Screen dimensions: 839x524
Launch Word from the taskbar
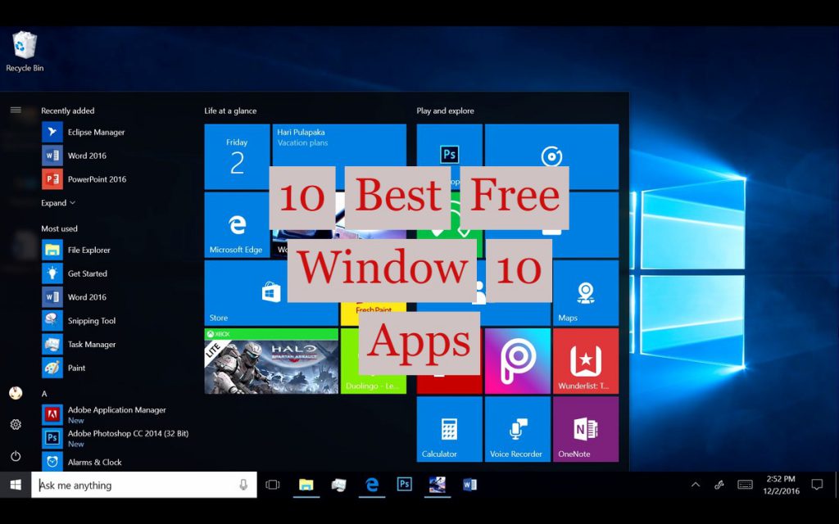click(469, 485)
